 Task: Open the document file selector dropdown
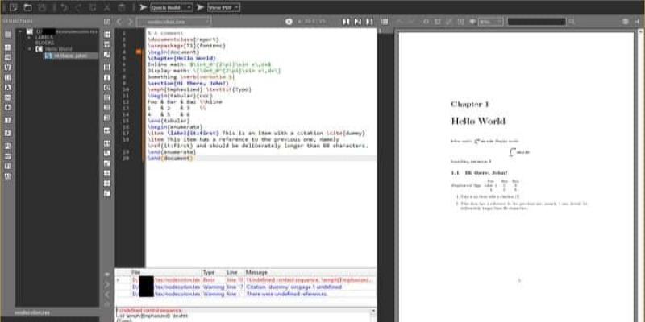click(x=173, y=21)
